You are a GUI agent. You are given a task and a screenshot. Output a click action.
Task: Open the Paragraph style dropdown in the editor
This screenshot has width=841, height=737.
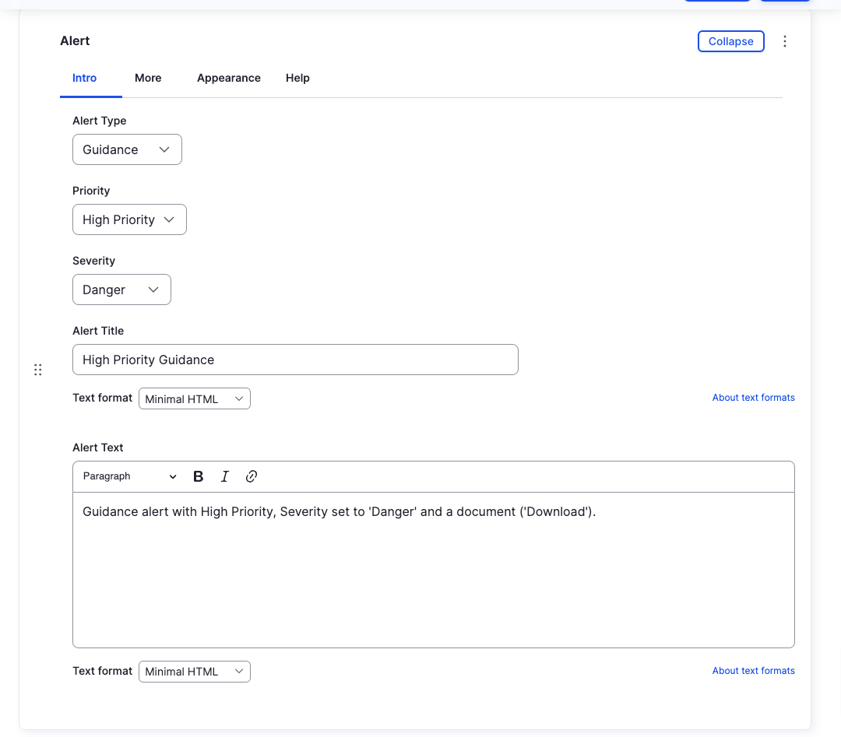coord(128,476)
